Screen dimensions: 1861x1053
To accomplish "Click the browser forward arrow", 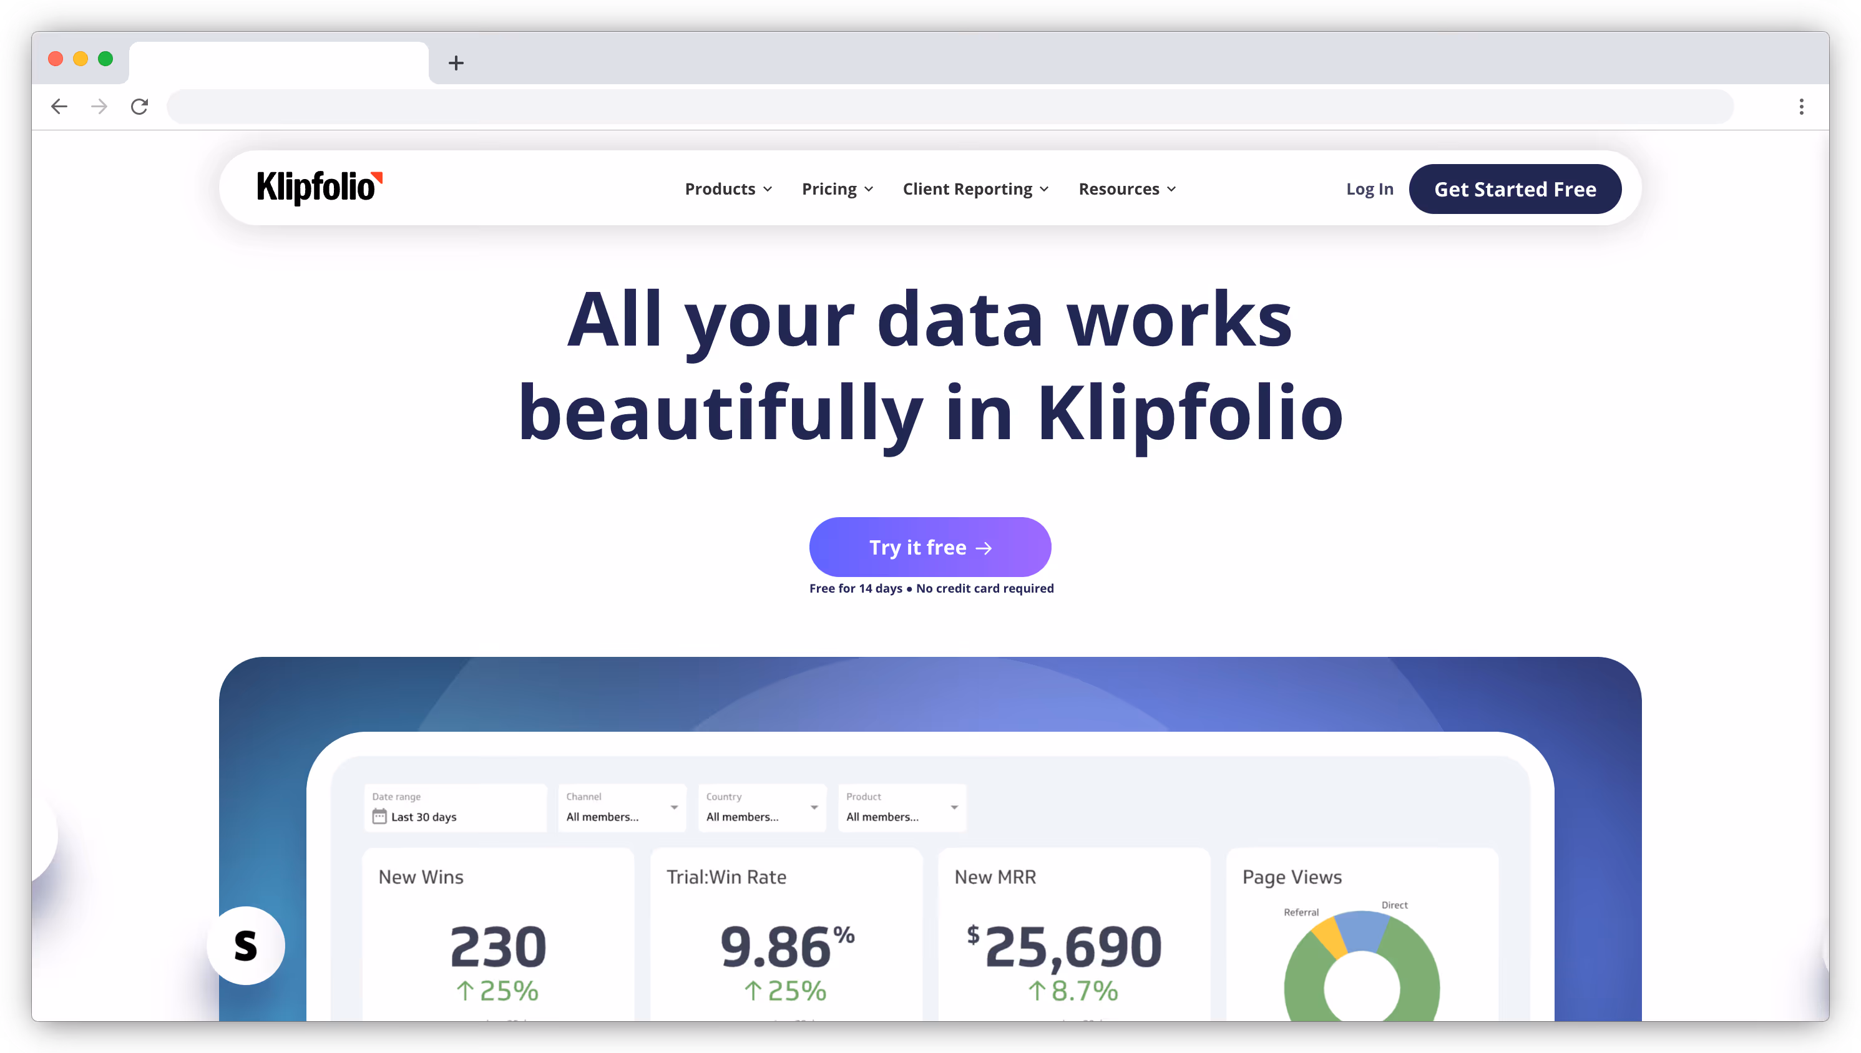I will [99, 106].
